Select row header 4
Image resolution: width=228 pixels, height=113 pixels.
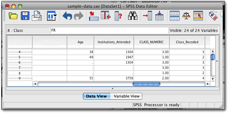[19, 52]
